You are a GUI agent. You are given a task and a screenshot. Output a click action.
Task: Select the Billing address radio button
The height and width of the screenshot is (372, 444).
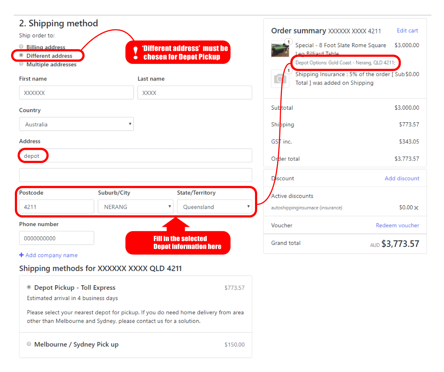21,46
